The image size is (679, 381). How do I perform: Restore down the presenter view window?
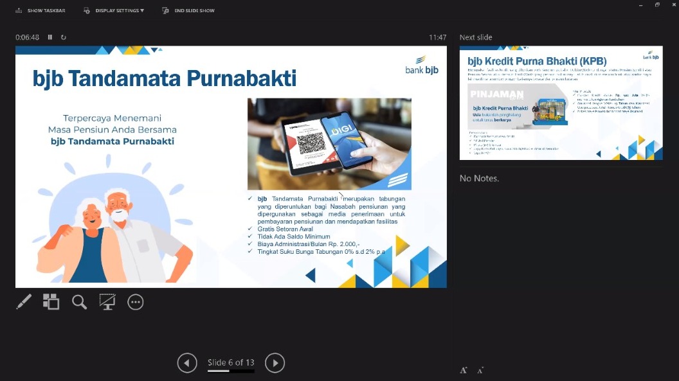coord(657,5)
